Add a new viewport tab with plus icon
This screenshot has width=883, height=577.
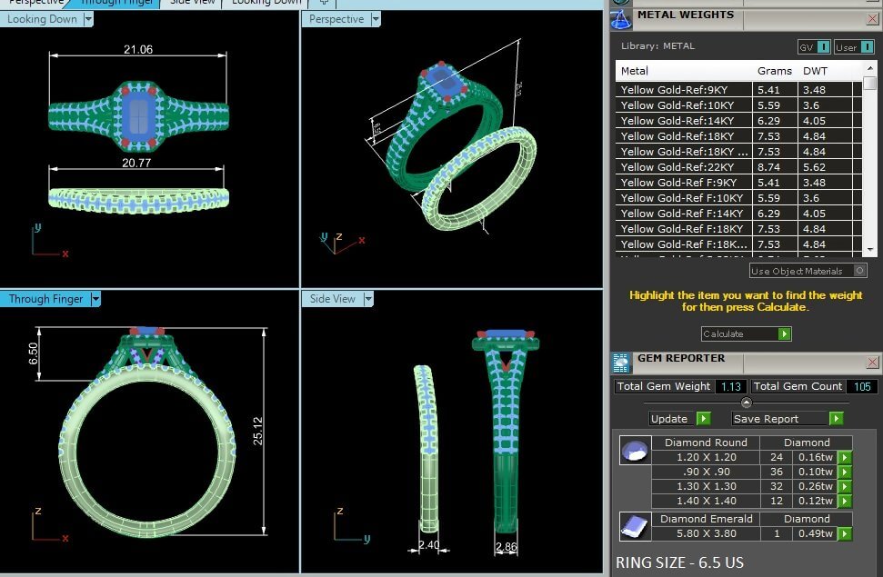(x=324, y=3)
